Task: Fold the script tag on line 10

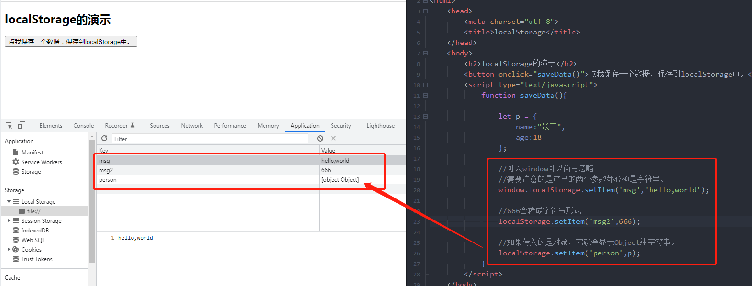Action: 425,85
